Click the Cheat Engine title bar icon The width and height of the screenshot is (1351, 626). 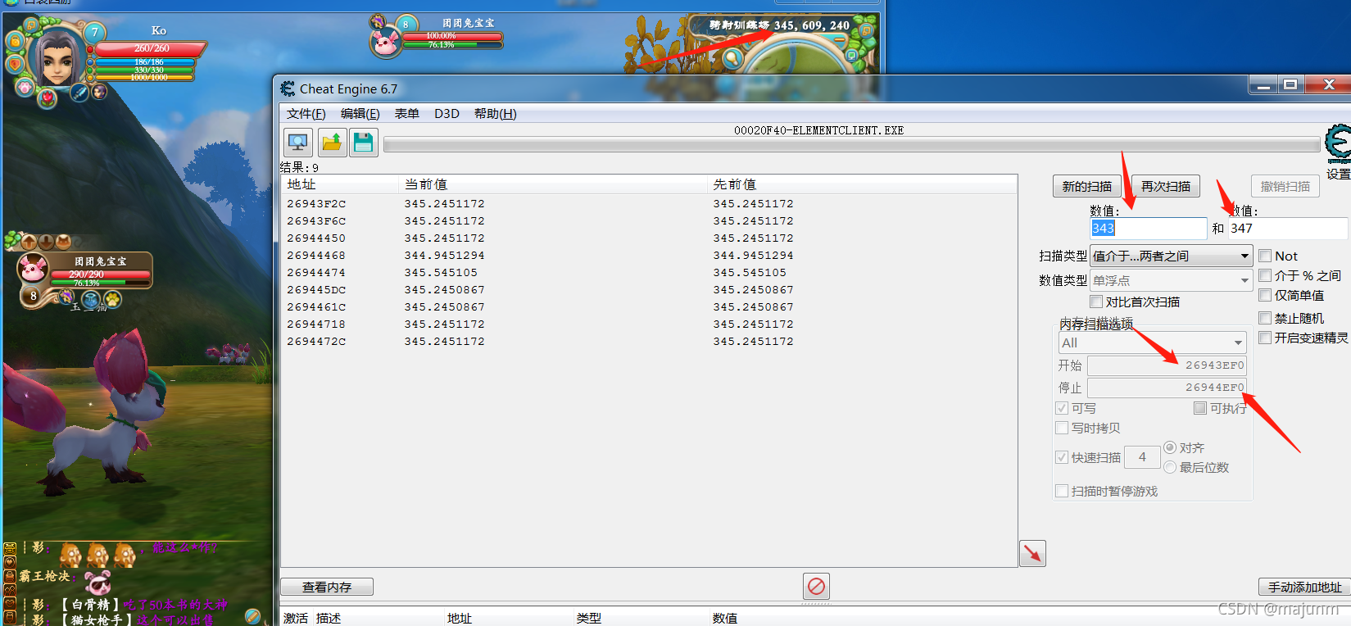[x=288, y=88]
